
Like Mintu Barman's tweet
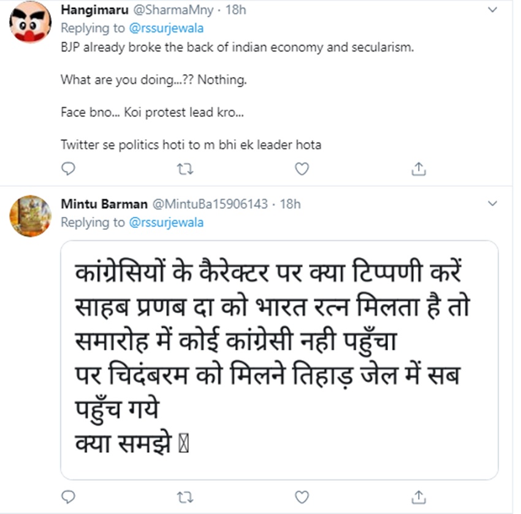(302, 496)
